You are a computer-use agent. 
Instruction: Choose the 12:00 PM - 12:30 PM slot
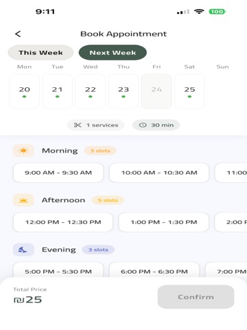click(x=63, y=222)
